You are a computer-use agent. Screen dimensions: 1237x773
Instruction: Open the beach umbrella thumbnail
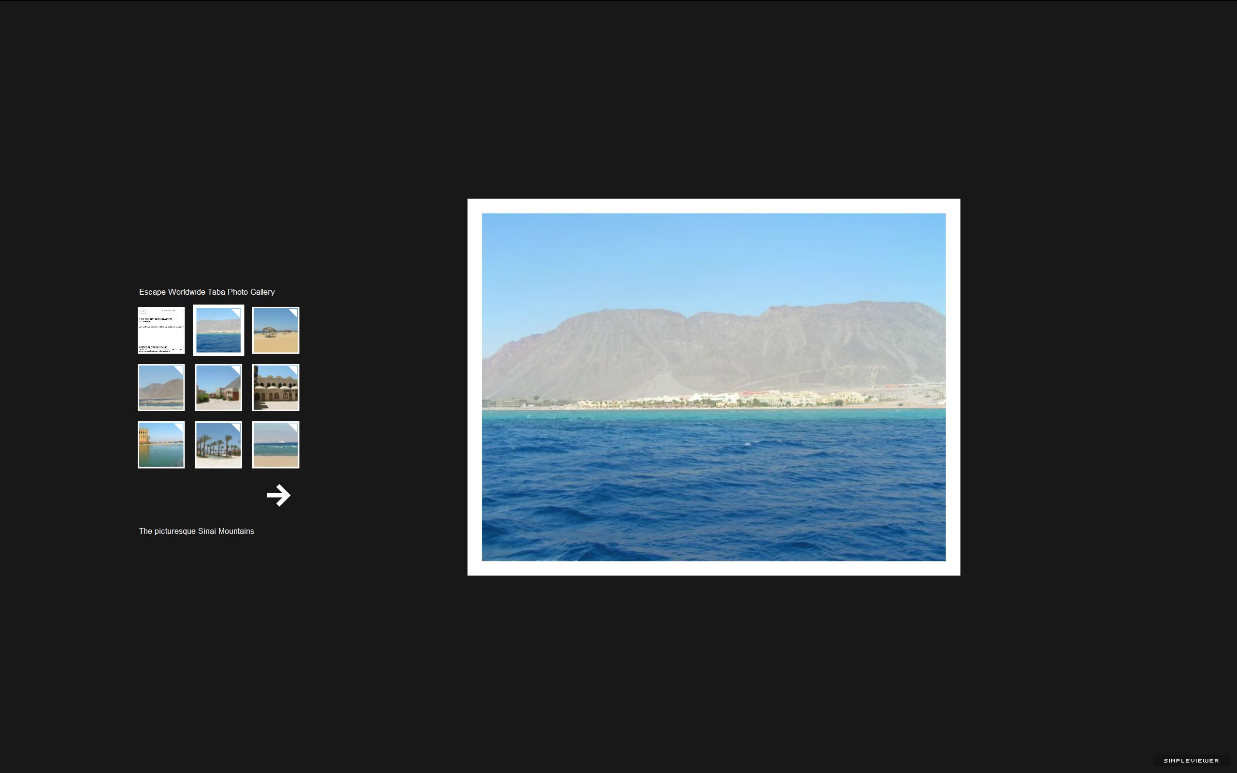(275, 330)
